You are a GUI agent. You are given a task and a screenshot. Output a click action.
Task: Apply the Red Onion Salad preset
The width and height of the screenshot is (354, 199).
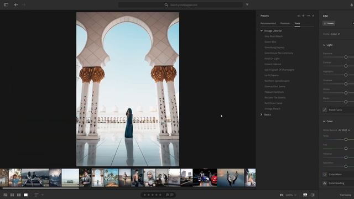(x=273, y=103)
